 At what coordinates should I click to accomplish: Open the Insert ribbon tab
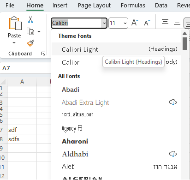pyautogui.click(x=60, y=6)
